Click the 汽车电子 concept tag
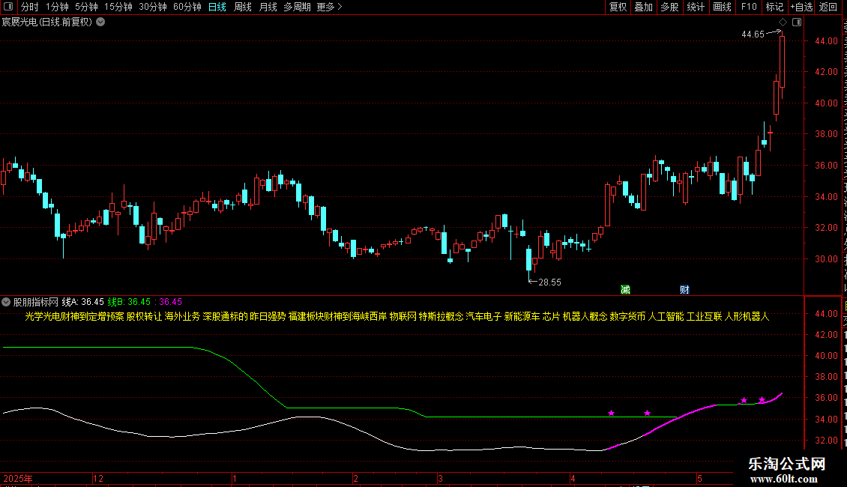The image size is (847, 487). pyautogui.click(x=483, y=316)
